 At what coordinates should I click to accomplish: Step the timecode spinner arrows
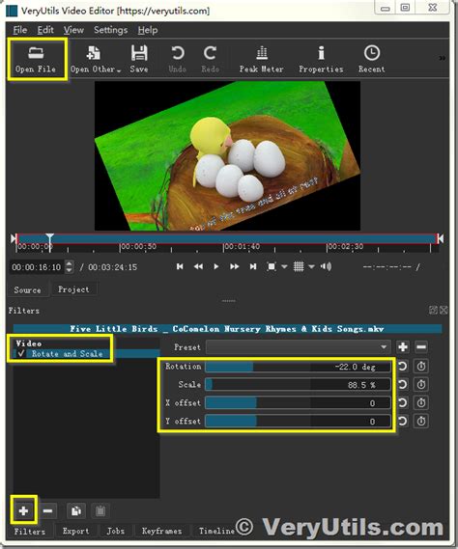pyautogui.click(x=70, y=267)
